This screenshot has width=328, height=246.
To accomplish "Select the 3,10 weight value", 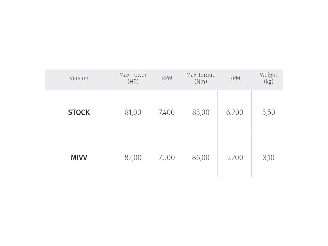I will point(269,158).
